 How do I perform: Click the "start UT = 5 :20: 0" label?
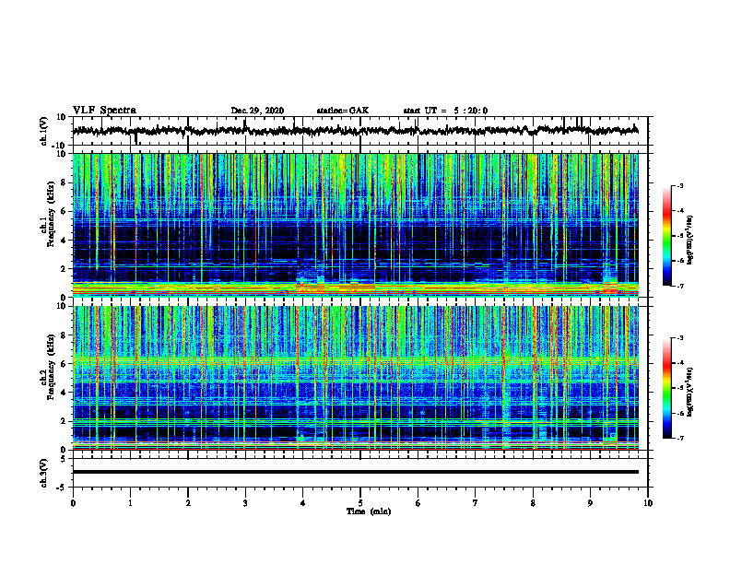[x=445, y=111]
